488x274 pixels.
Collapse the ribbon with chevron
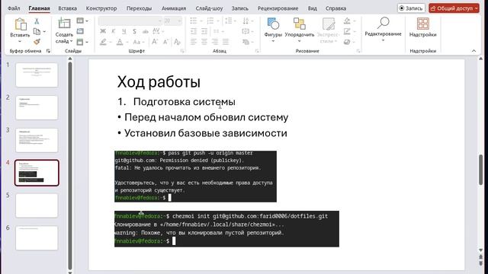474,51
